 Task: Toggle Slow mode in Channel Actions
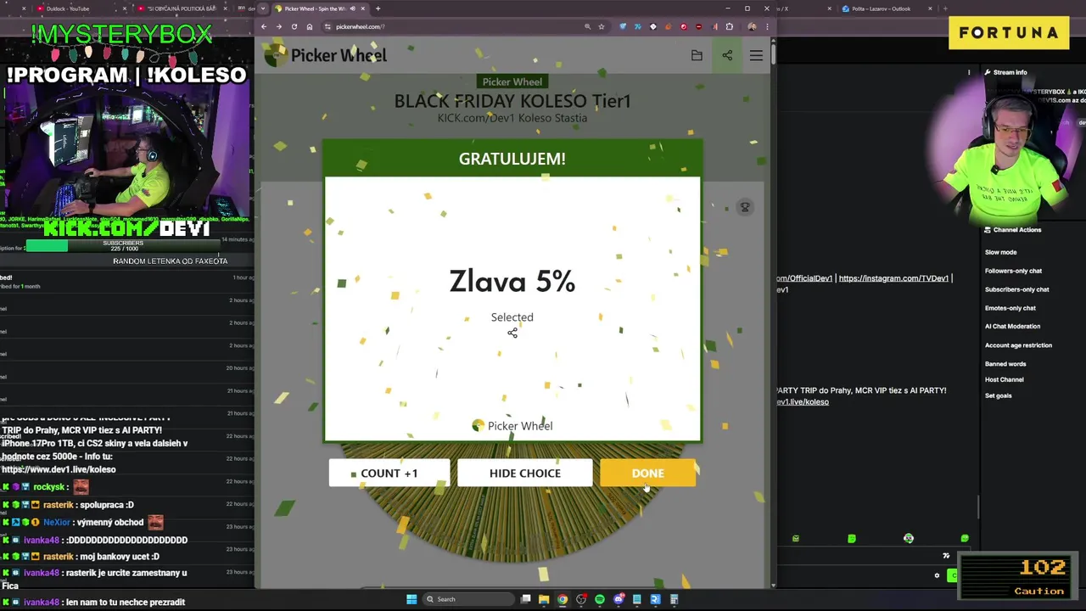tap(1000, 252)
